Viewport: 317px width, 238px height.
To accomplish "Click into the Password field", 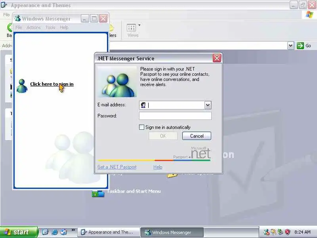I will [175, 116].
